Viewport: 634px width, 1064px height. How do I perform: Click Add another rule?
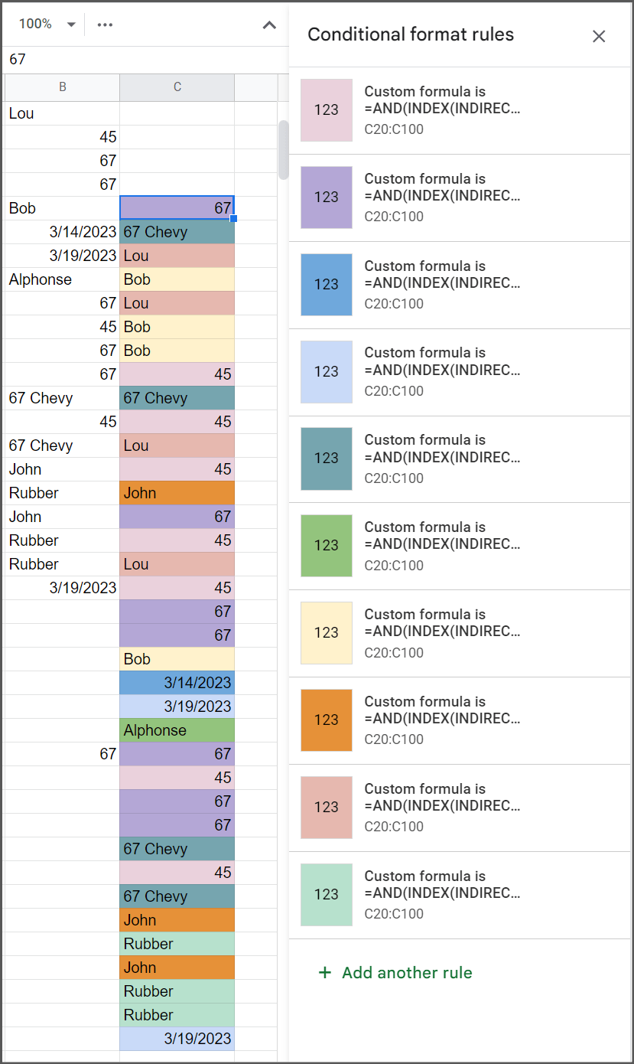click(x=406, y=972)
